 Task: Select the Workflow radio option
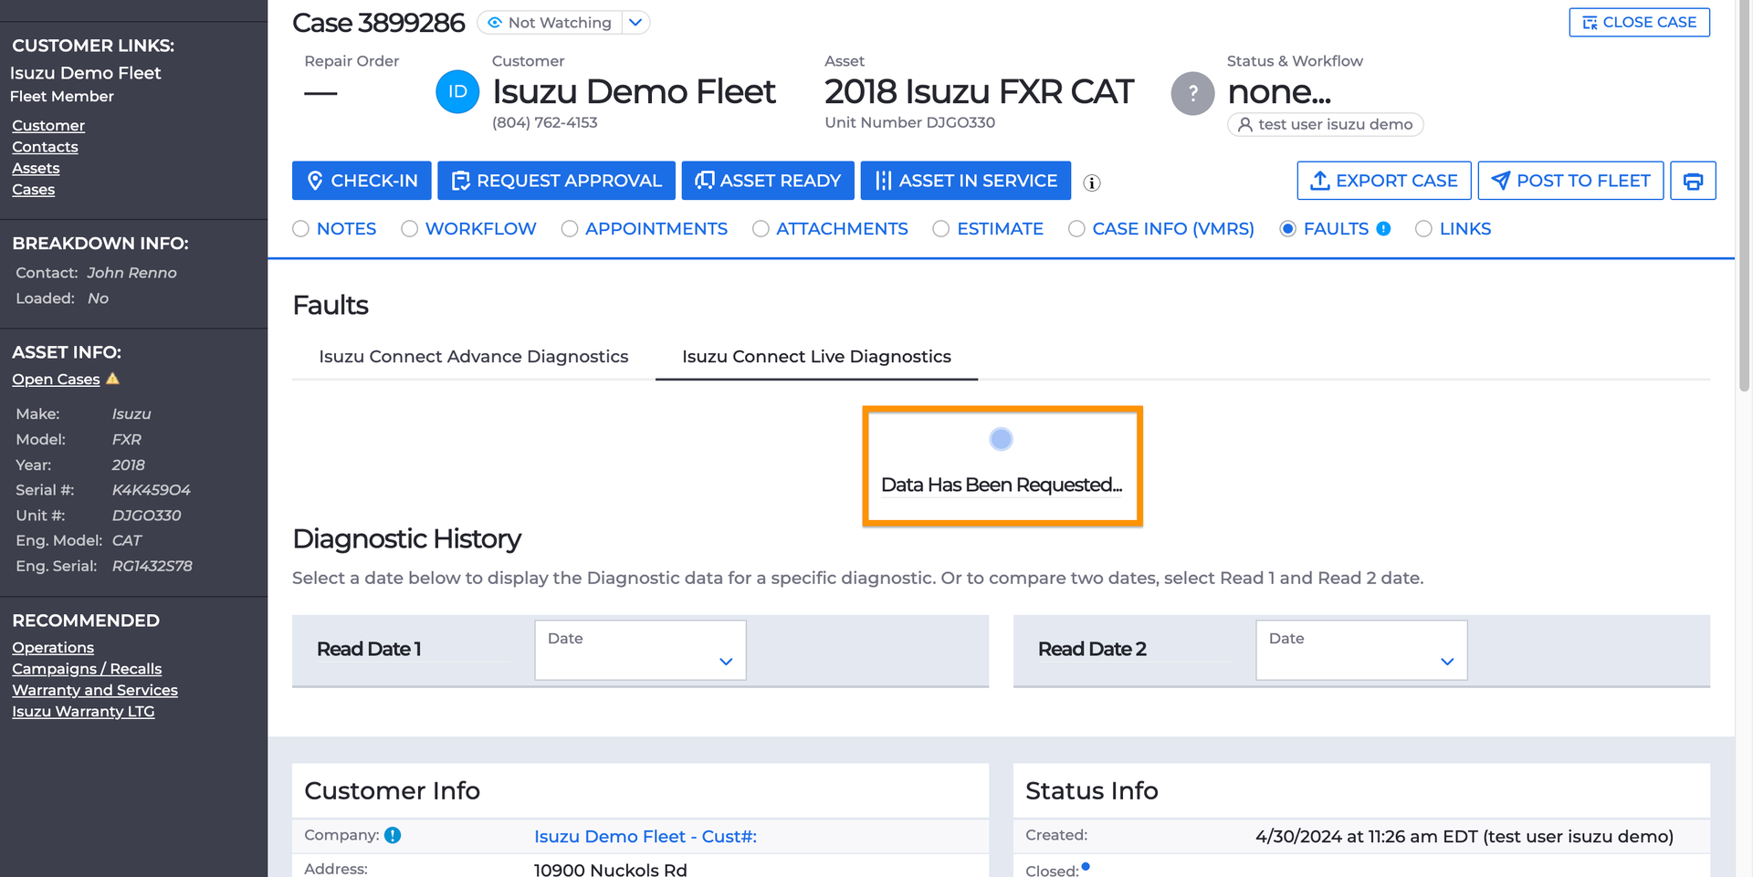coord(410,229)
